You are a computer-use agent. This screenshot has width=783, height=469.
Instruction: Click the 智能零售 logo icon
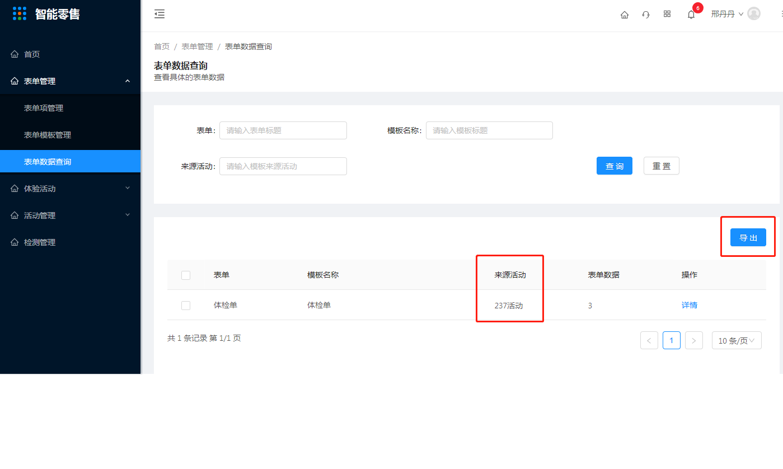click(x=20, y=13)
